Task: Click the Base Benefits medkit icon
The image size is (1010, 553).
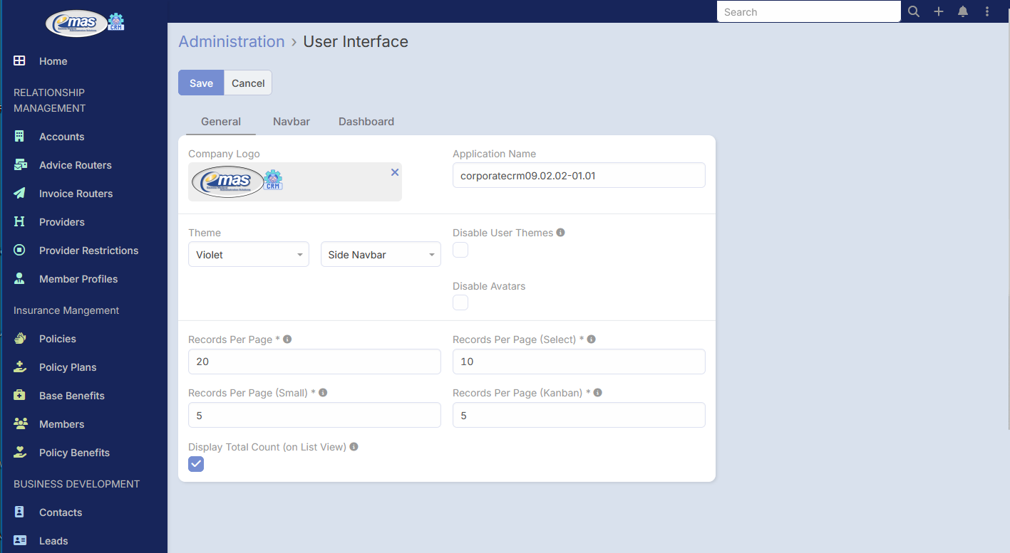Action: click(20, 395)
